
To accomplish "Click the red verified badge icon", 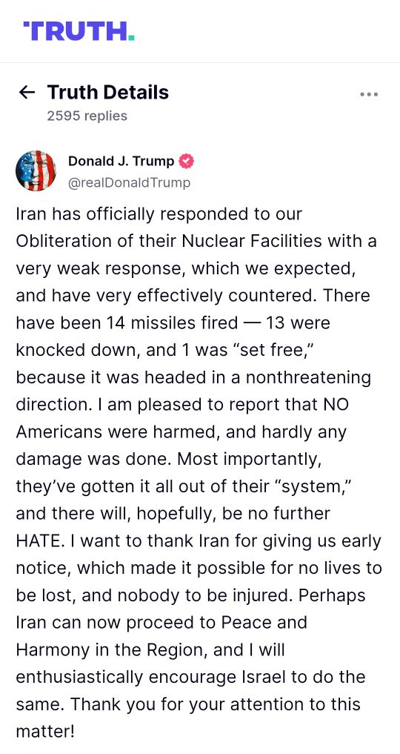I will (187, 161).
